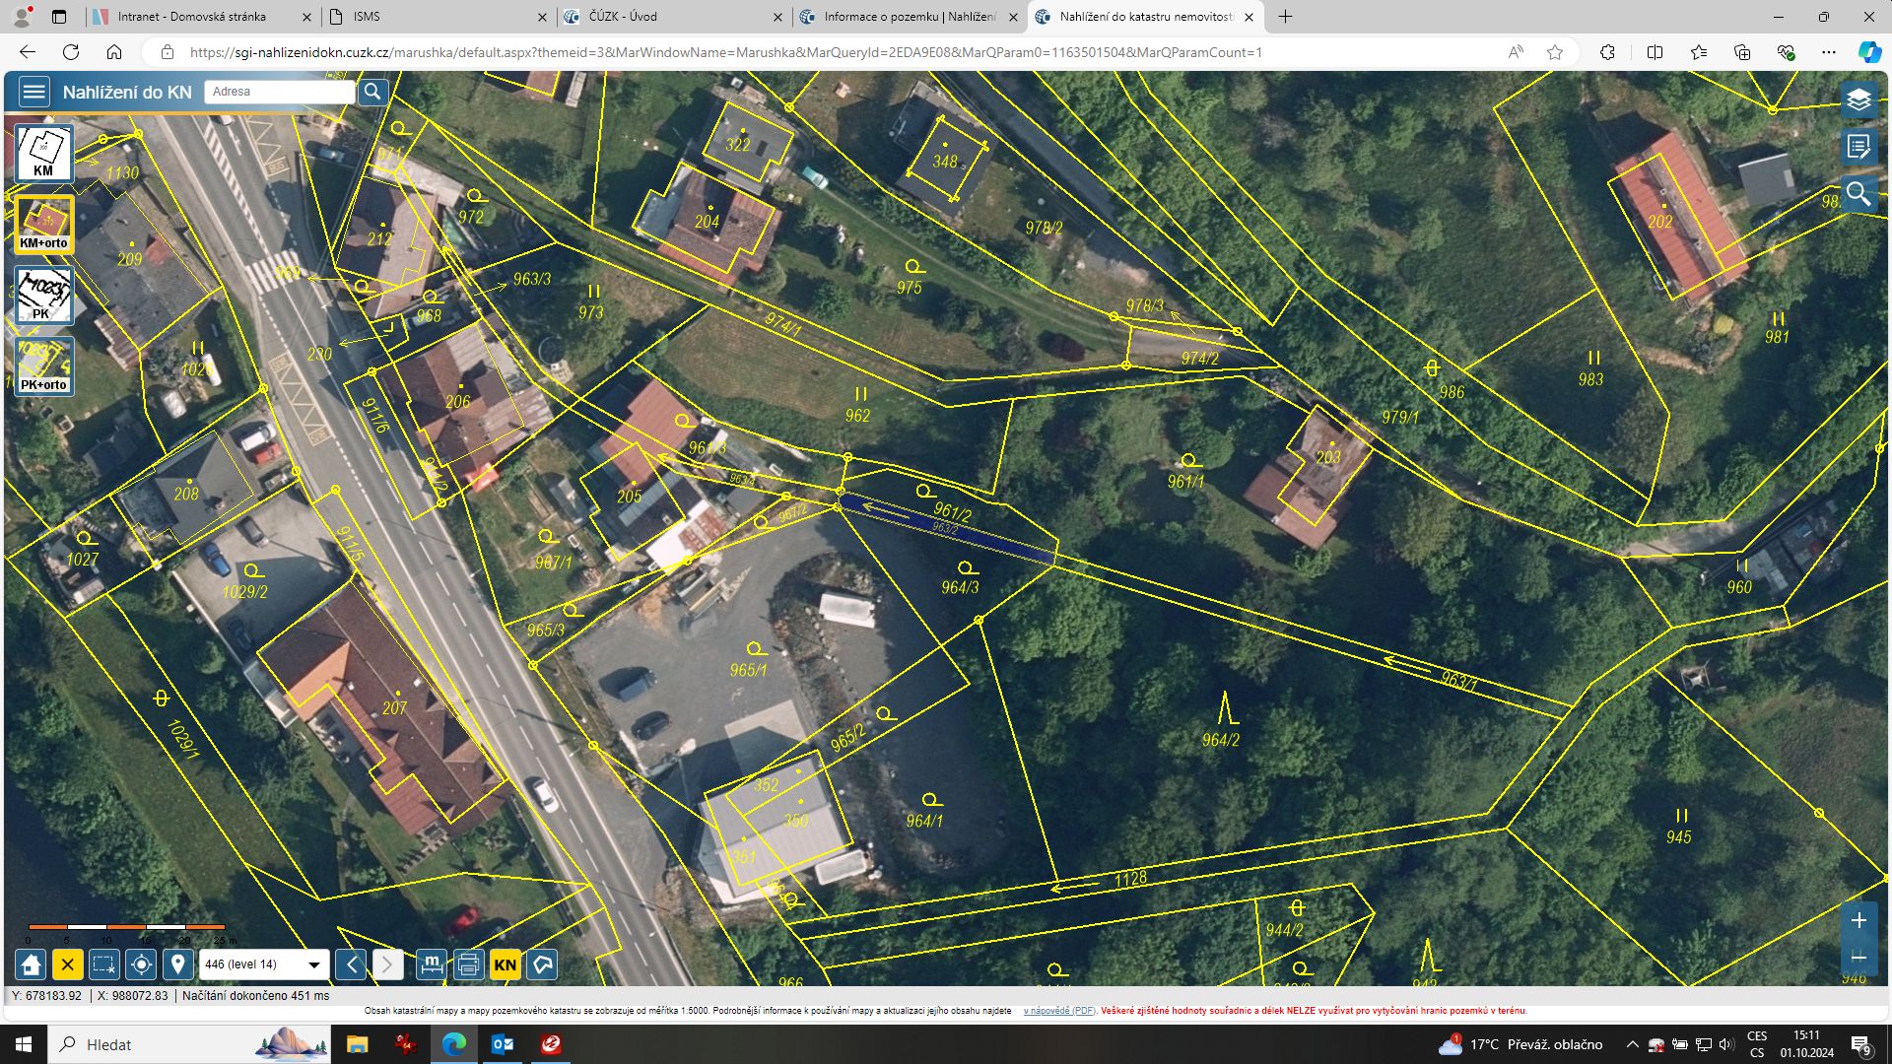Screen dimensions: 1892x1064
Task: Select the polygon drawing tool
Action: (542, 964)
